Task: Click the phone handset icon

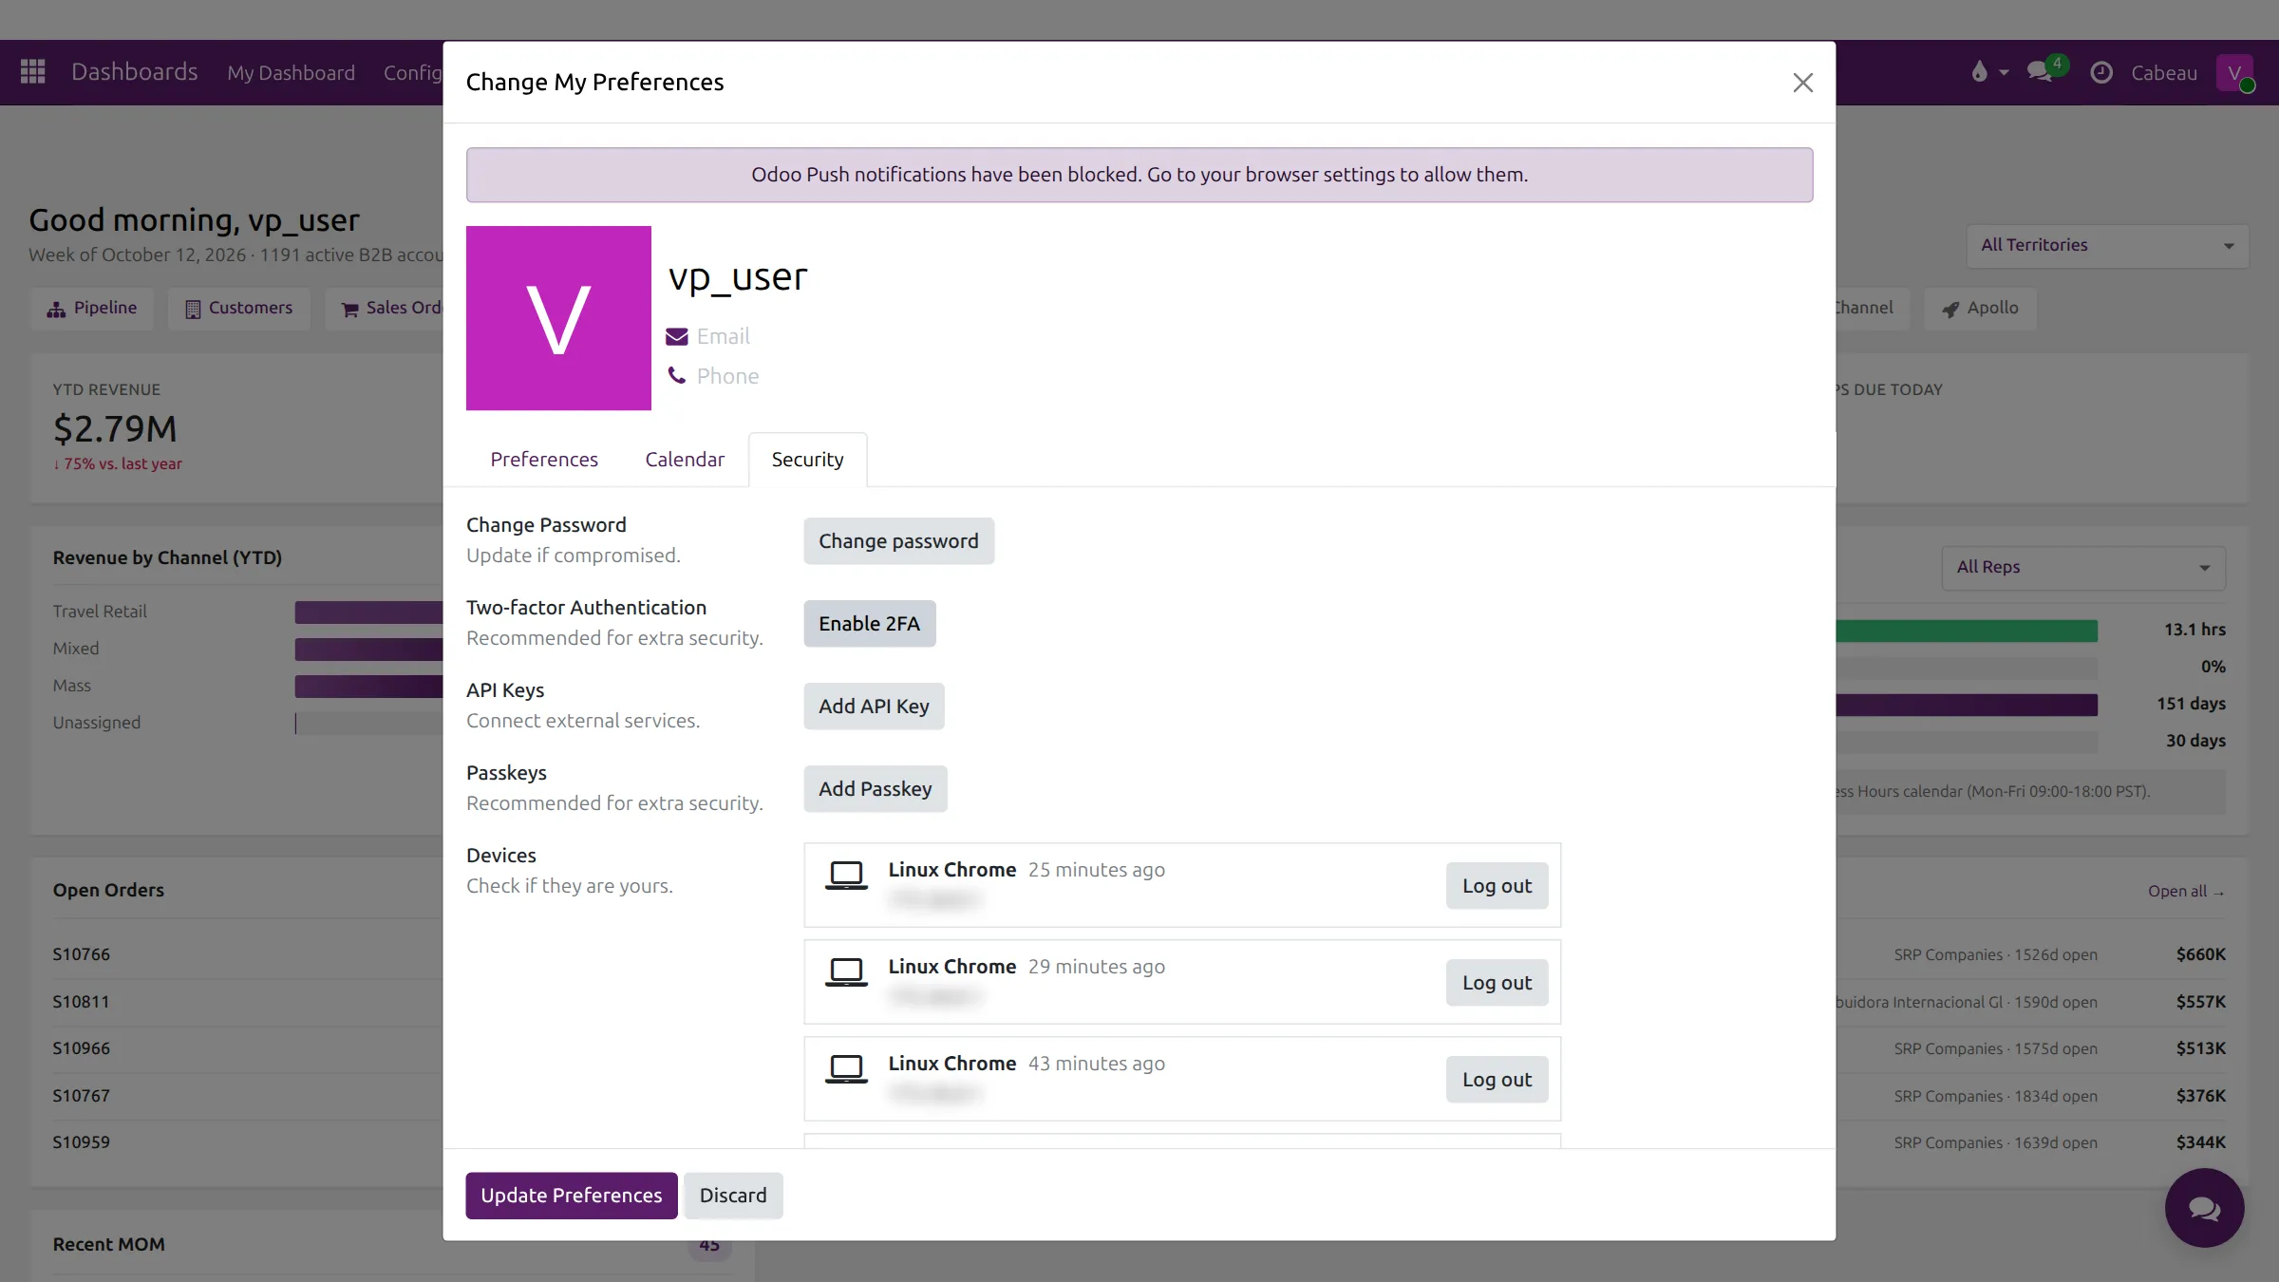Action: [677, 376]
